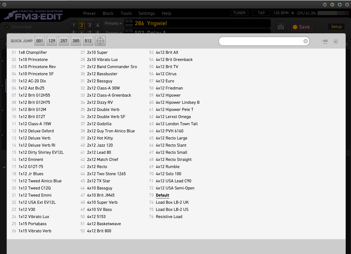
Task: Select Load Box LB-2 UK
Action: [x=172, y=202]
